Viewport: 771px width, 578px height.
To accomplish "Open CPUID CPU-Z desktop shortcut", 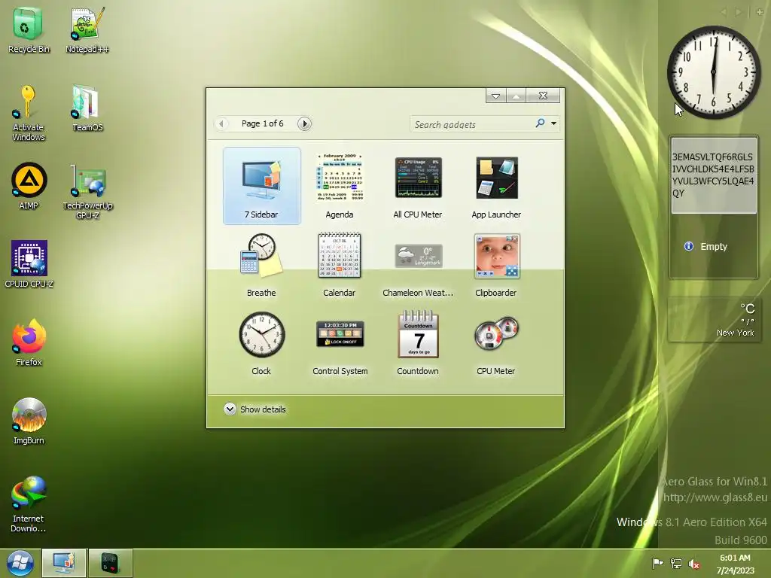I will (x=29, y=264).
